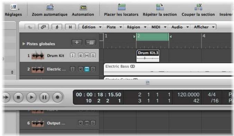Click Répéter la section icon
Image resolution: width=234 pixels, height=136 pixels.
click(x=160, y=7)
